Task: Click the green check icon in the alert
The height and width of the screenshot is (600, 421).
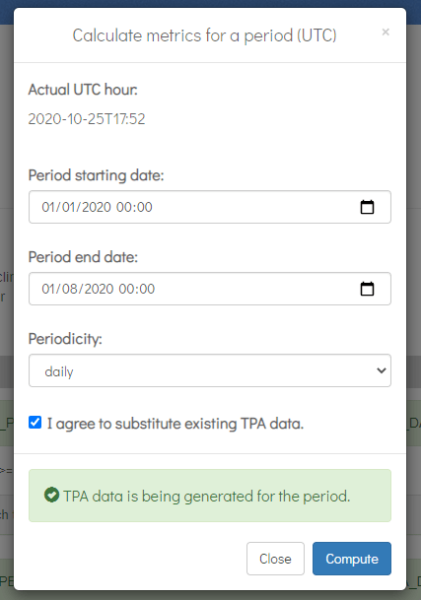Action: pos(51,495)
